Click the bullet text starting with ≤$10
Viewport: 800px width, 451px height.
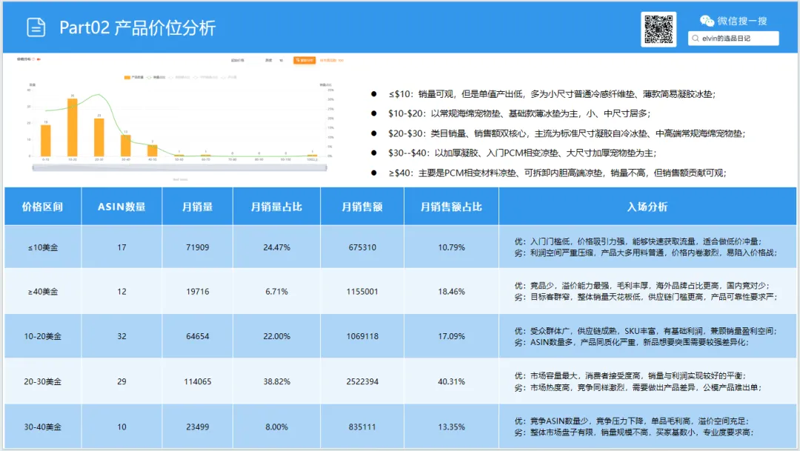pyautogui.click(x=552, y=94)
